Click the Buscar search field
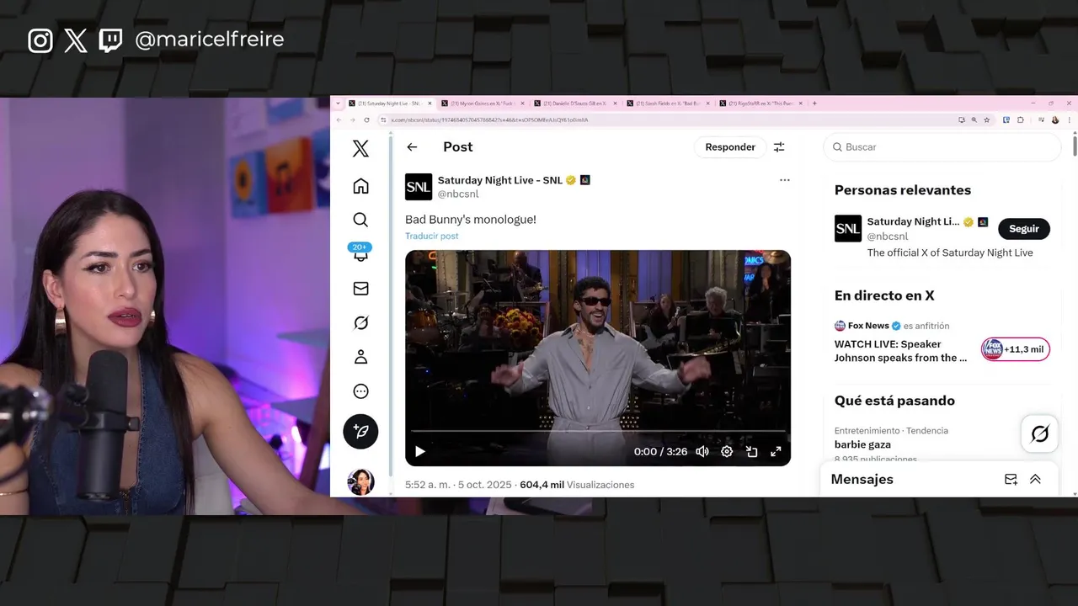 tap(942, 147)
